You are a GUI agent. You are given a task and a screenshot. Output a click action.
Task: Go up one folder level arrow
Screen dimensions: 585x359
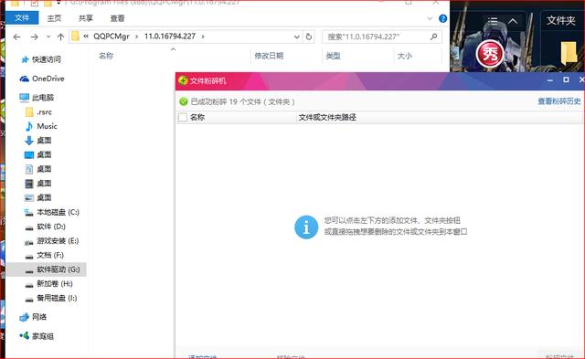[60, 37]
